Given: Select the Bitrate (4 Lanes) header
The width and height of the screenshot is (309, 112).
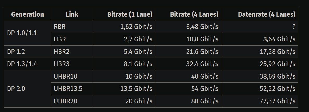Looking at the screenshot, I should (194, 15).
